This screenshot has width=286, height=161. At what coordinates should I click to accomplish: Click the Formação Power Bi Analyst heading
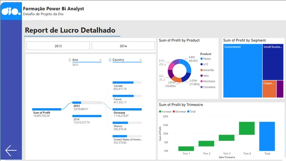click(x=54, y=8)
